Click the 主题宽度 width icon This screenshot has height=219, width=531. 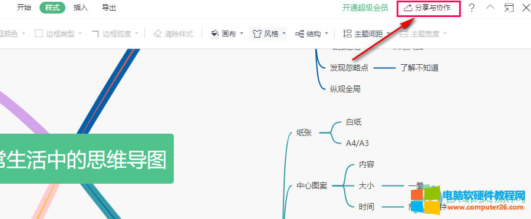[404, 34]
